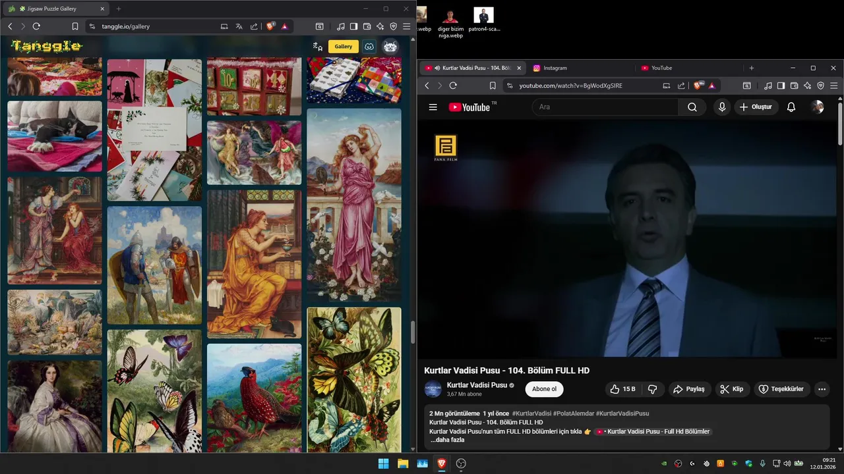Open Brave Wallet in the Tanggle window
This screenshot has height=474, width=844.
pos(367,26)
